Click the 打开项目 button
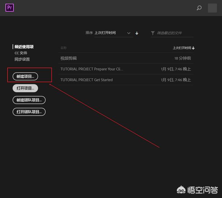 point(25,88)
